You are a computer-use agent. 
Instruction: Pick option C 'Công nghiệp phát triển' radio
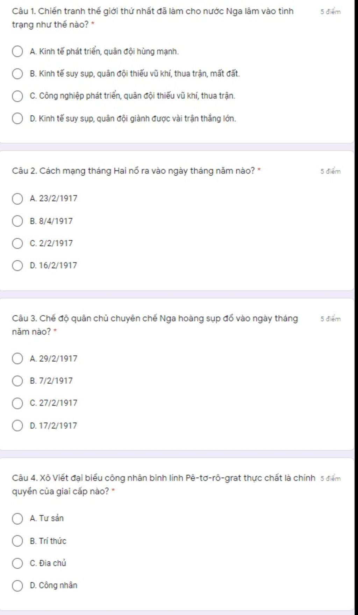(17, 96)
